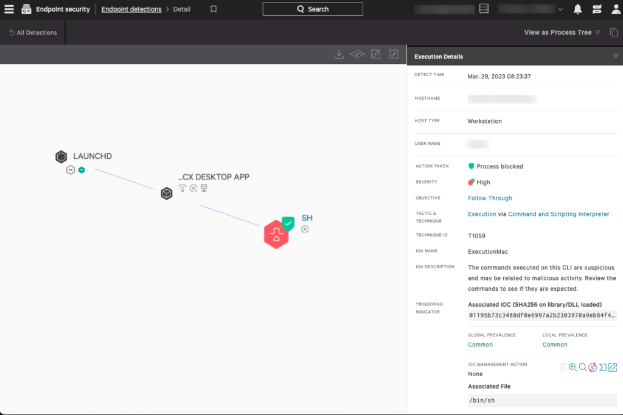The image size is (623, 415).
Task: Open the full events view icon
Action: tap(357, 54)
